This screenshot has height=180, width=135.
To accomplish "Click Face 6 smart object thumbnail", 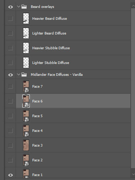I will [x=26, y=101].
